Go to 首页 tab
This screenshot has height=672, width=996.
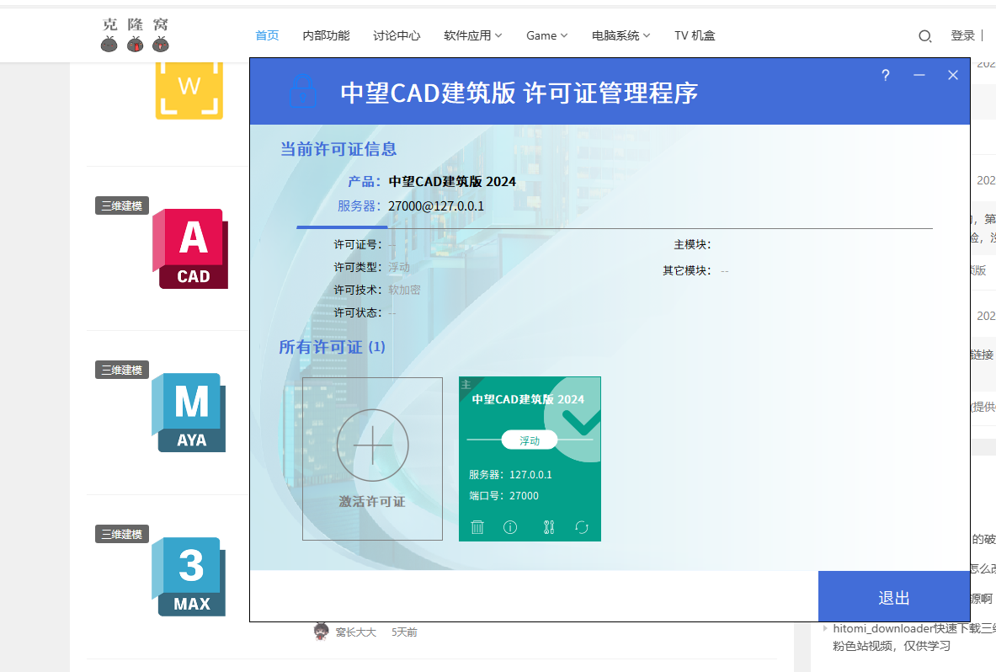pyautogui.click(x=267, y=35)
